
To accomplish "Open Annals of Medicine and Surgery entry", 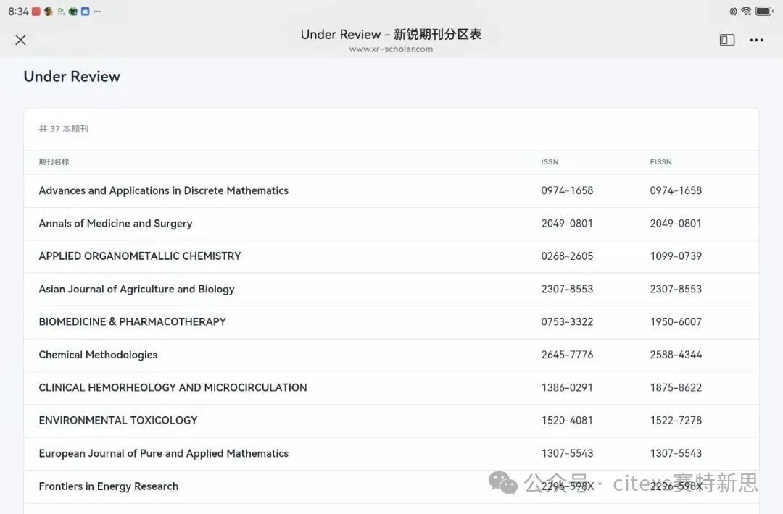I will coord(115,224).
